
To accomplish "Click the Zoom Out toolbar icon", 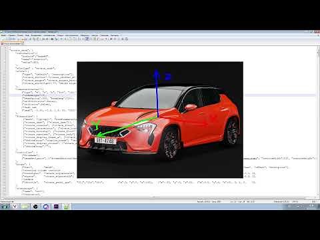I will pos(65,39).
